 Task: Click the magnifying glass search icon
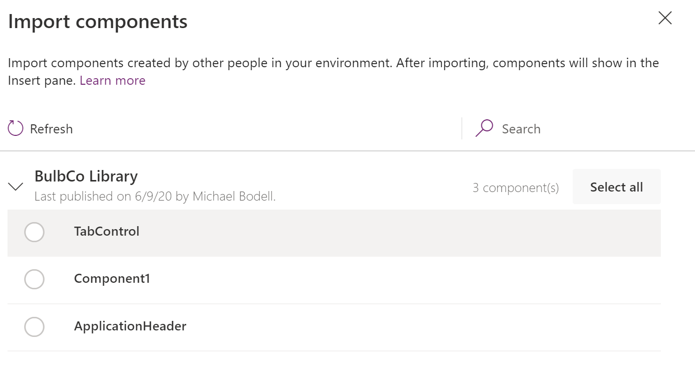pos(484,128)
